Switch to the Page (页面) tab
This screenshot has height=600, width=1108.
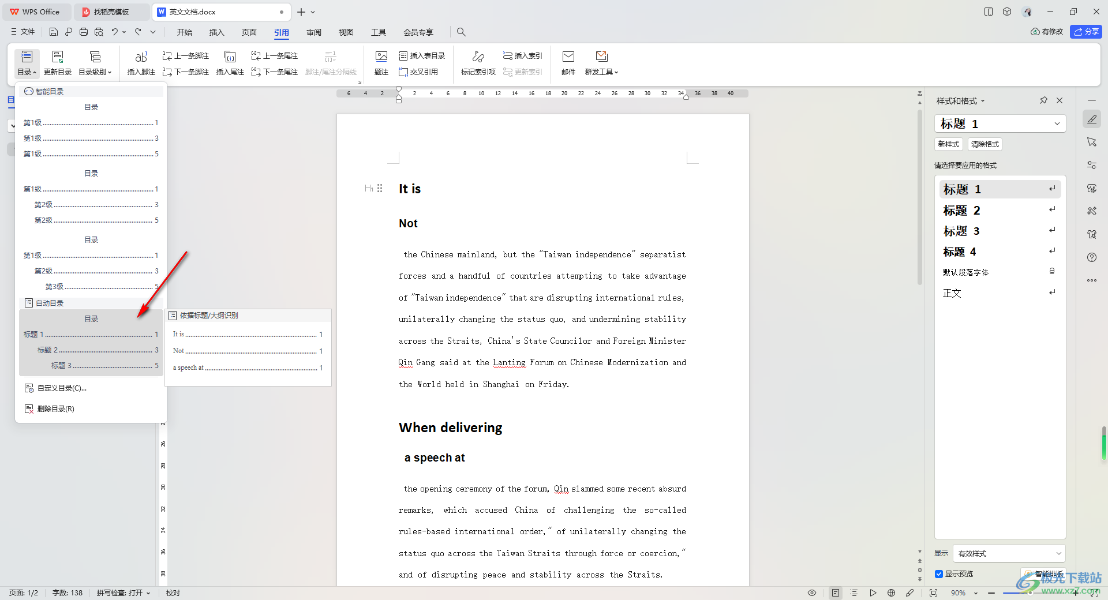[x=249, y=32]
